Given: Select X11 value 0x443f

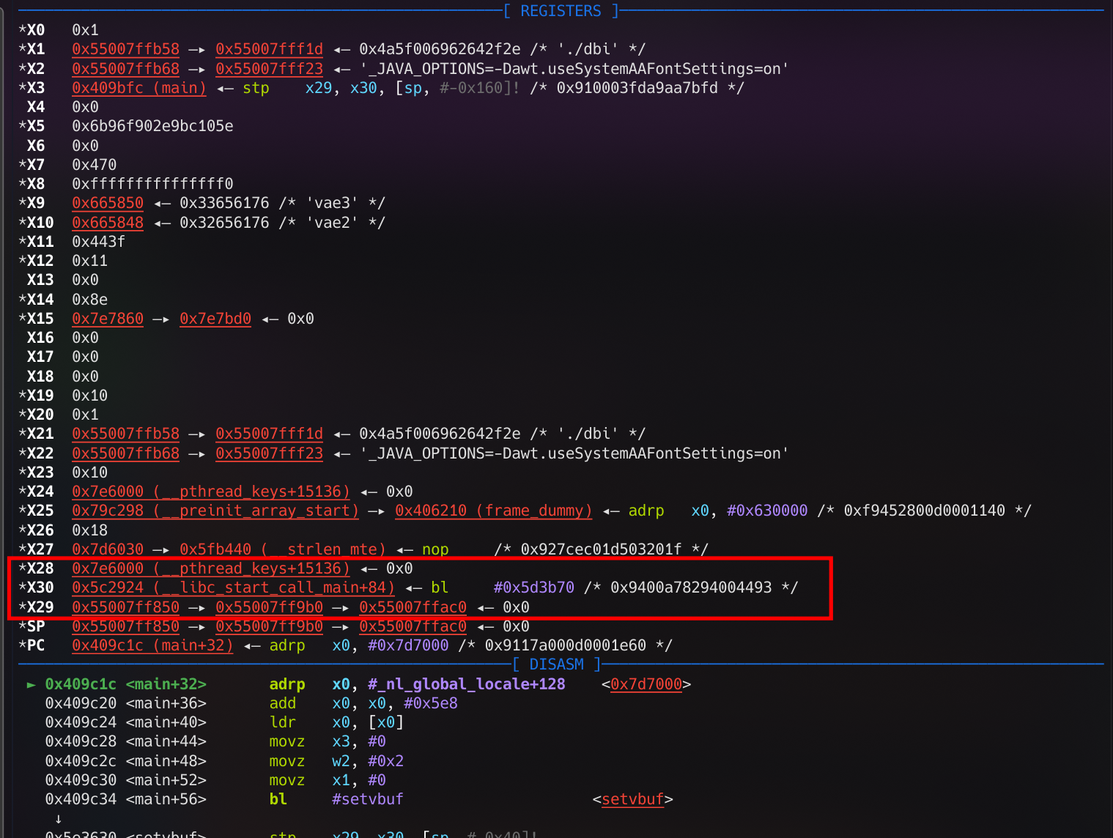Looking at the screenshot, I should click(98, 242).
